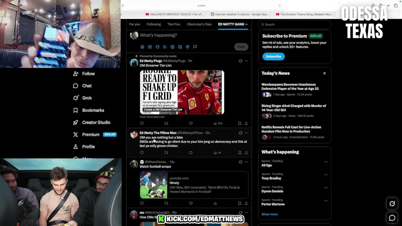The height and width of the screenshot is (226, 402).
Task: Open the GIF picker in composer
Action: tap(150, 47)
